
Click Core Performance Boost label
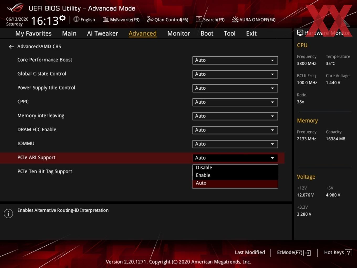[x=45, y=60]
